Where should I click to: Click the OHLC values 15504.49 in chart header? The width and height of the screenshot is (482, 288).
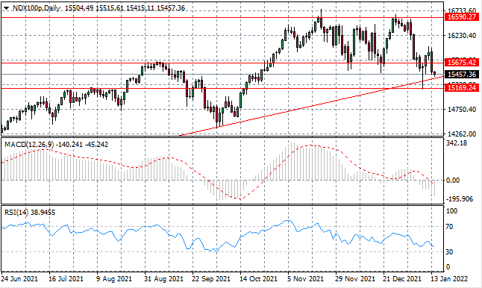click(79, 8)
